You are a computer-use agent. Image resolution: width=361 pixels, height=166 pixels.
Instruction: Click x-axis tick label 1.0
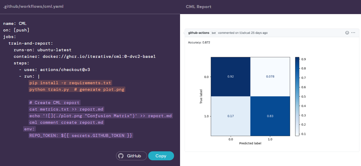[x=270, y=139]
